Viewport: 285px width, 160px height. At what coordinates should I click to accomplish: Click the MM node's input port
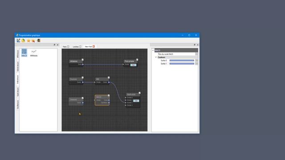click(95, 82)
